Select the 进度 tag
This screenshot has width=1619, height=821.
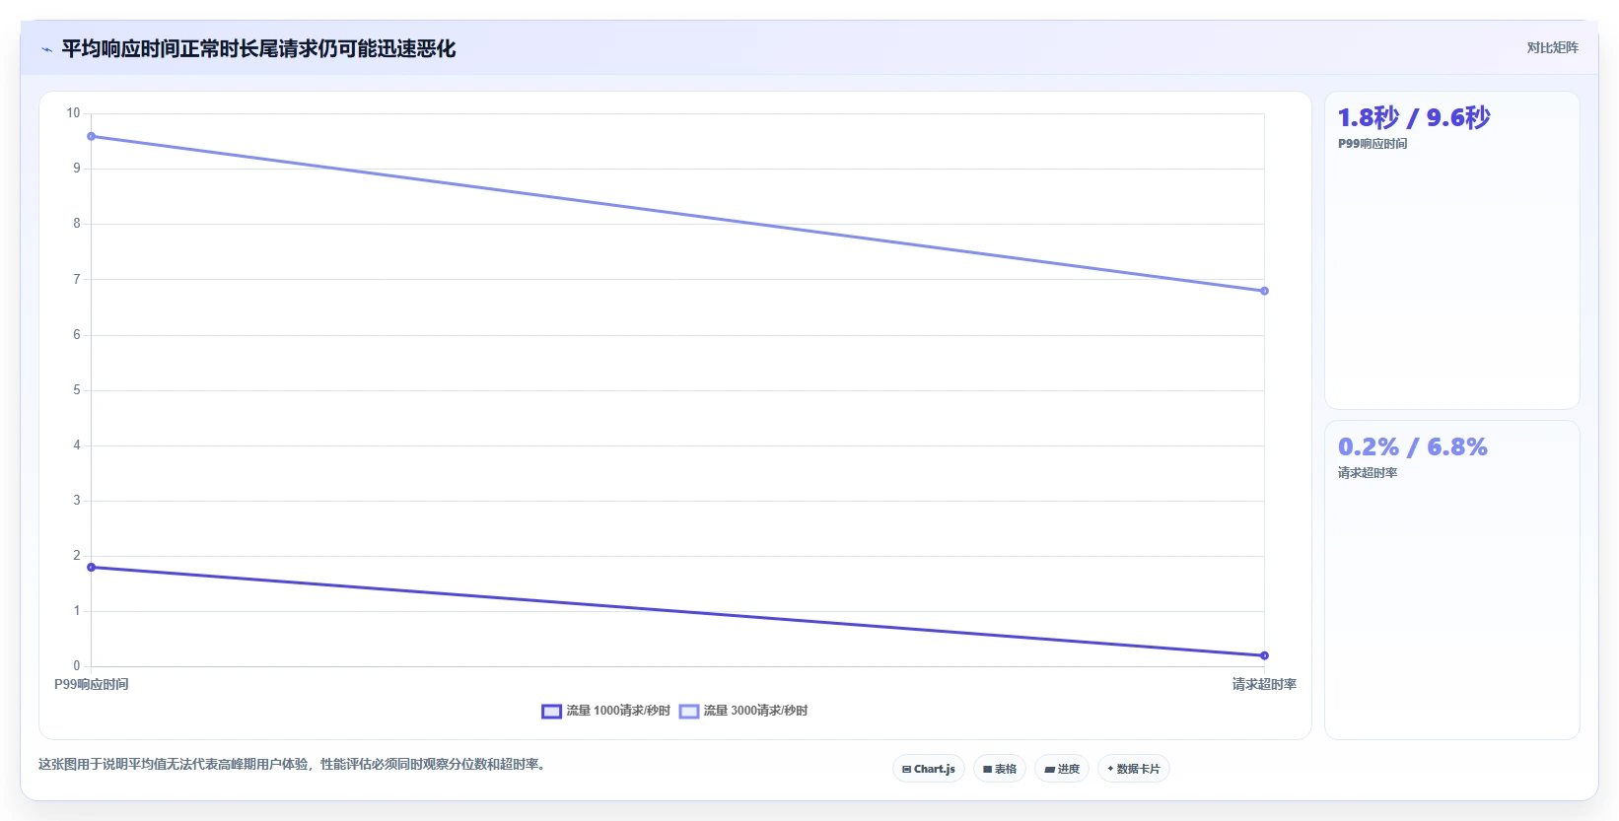pos(1062,769)
